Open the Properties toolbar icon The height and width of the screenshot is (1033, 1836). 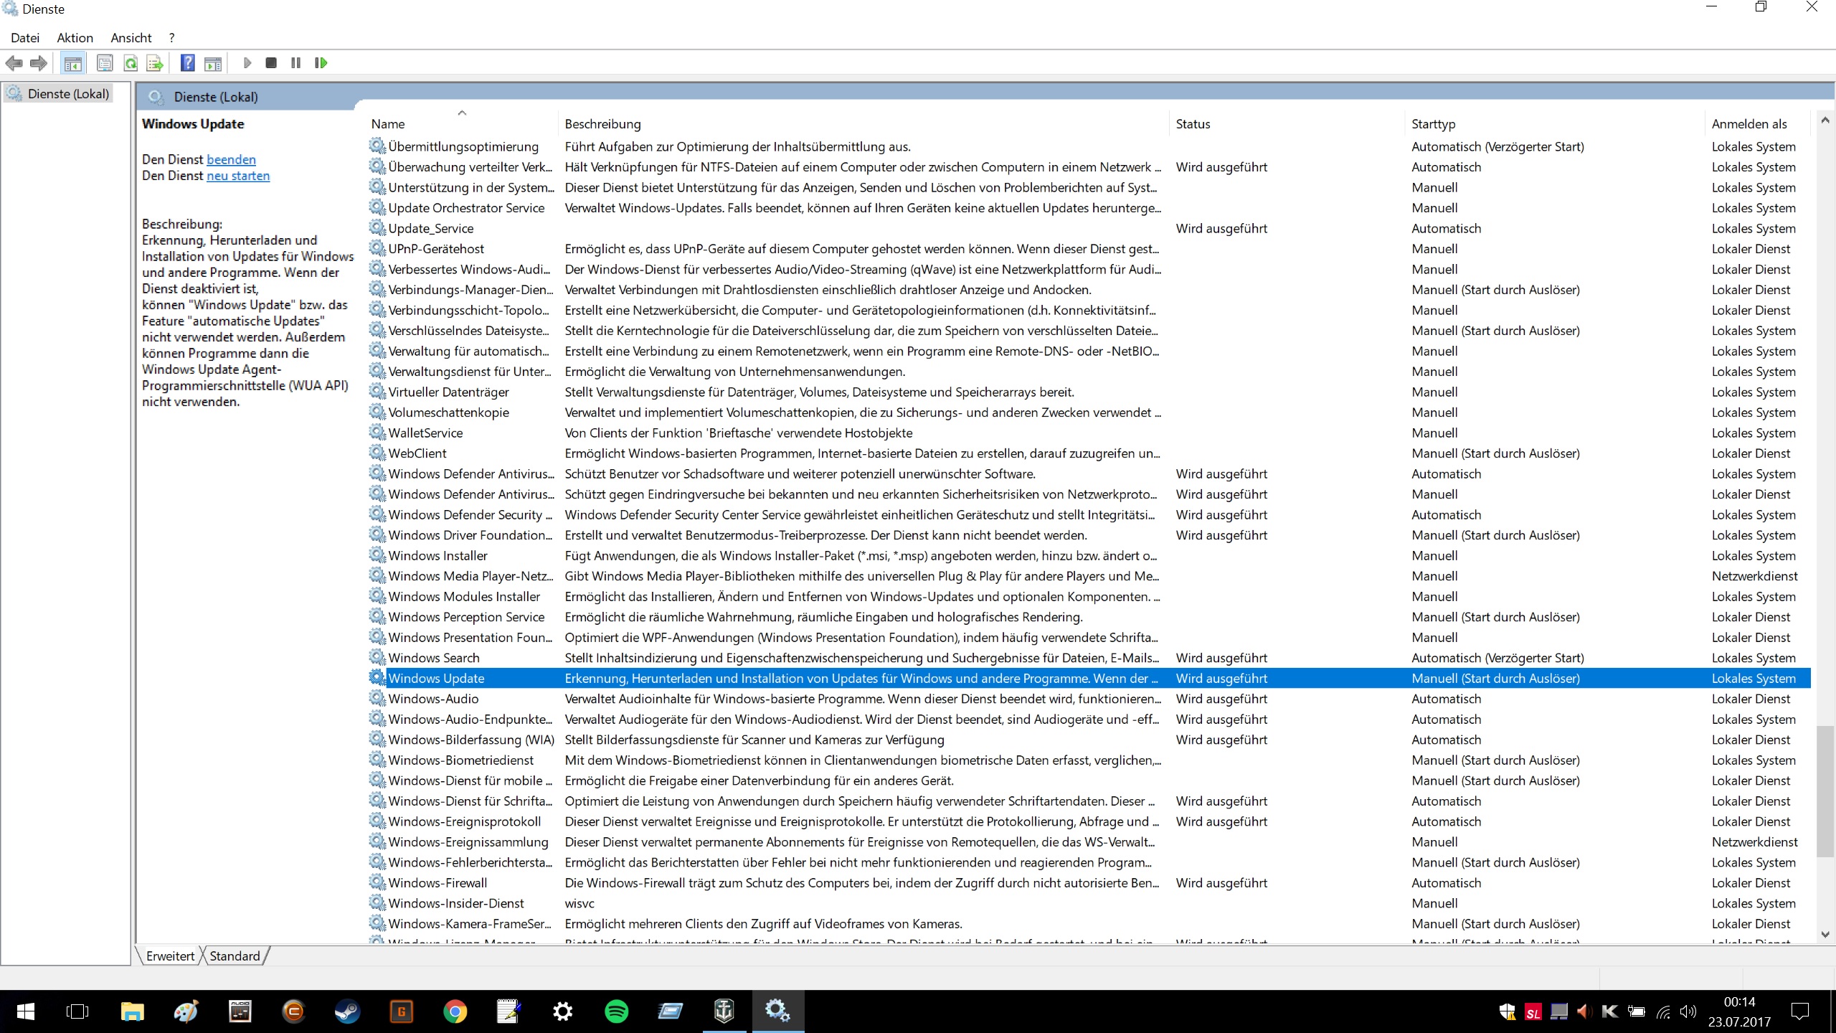tap(105, 63)
